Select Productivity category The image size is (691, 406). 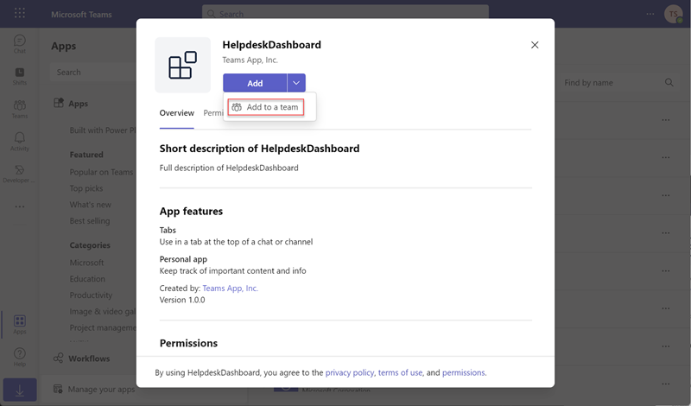[x=91, y=295]
